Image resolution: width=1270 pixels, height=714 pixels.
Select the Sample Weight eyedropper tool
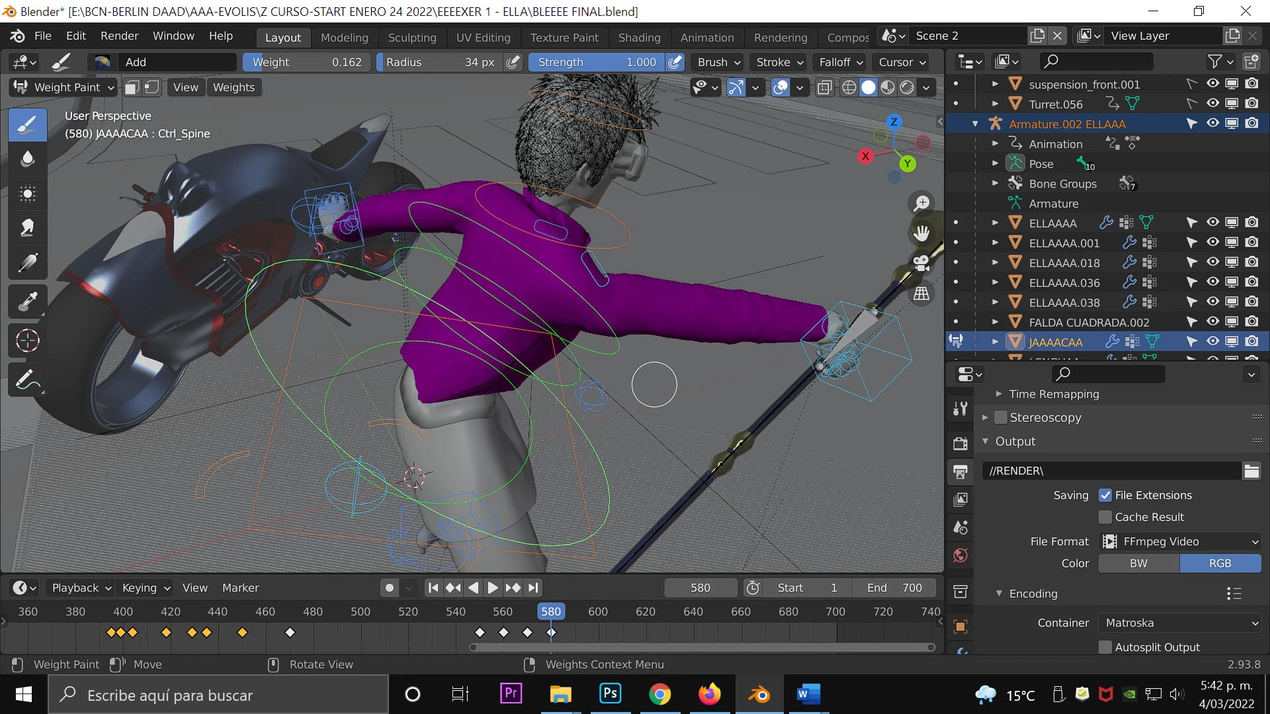click(27, 302)
